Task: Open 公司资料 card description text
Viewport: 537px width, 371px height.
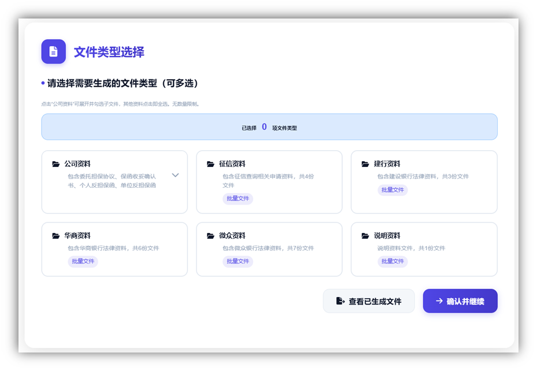Action: click(x=112, y=181)
